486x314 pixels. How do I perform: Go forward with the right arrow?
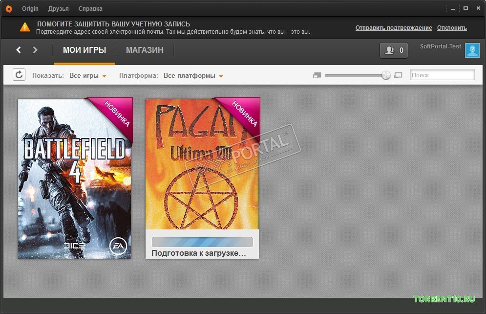tap(35, 50)
